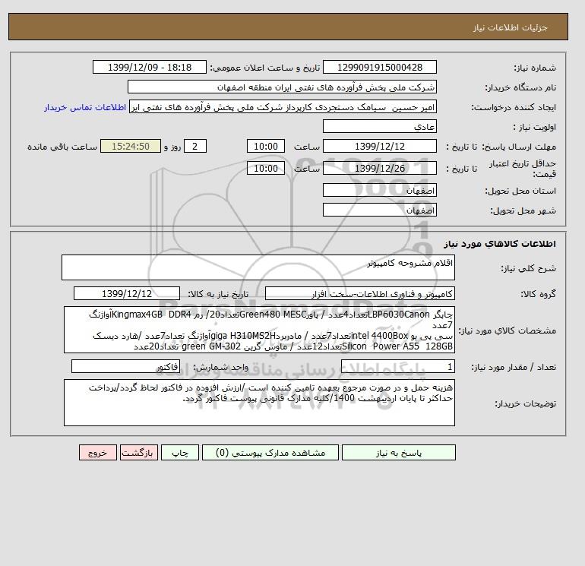Click the حداقل تاریخ اعتبار قیمت label

pos(523,169)
